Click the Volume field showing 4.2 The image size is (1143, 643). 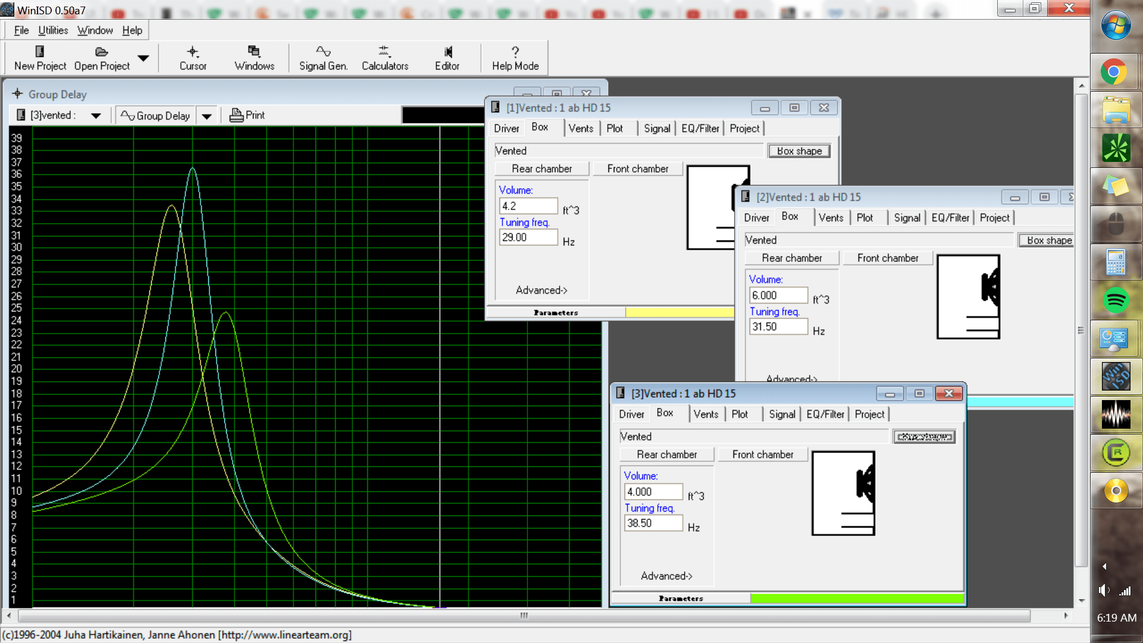pos(528,206)
